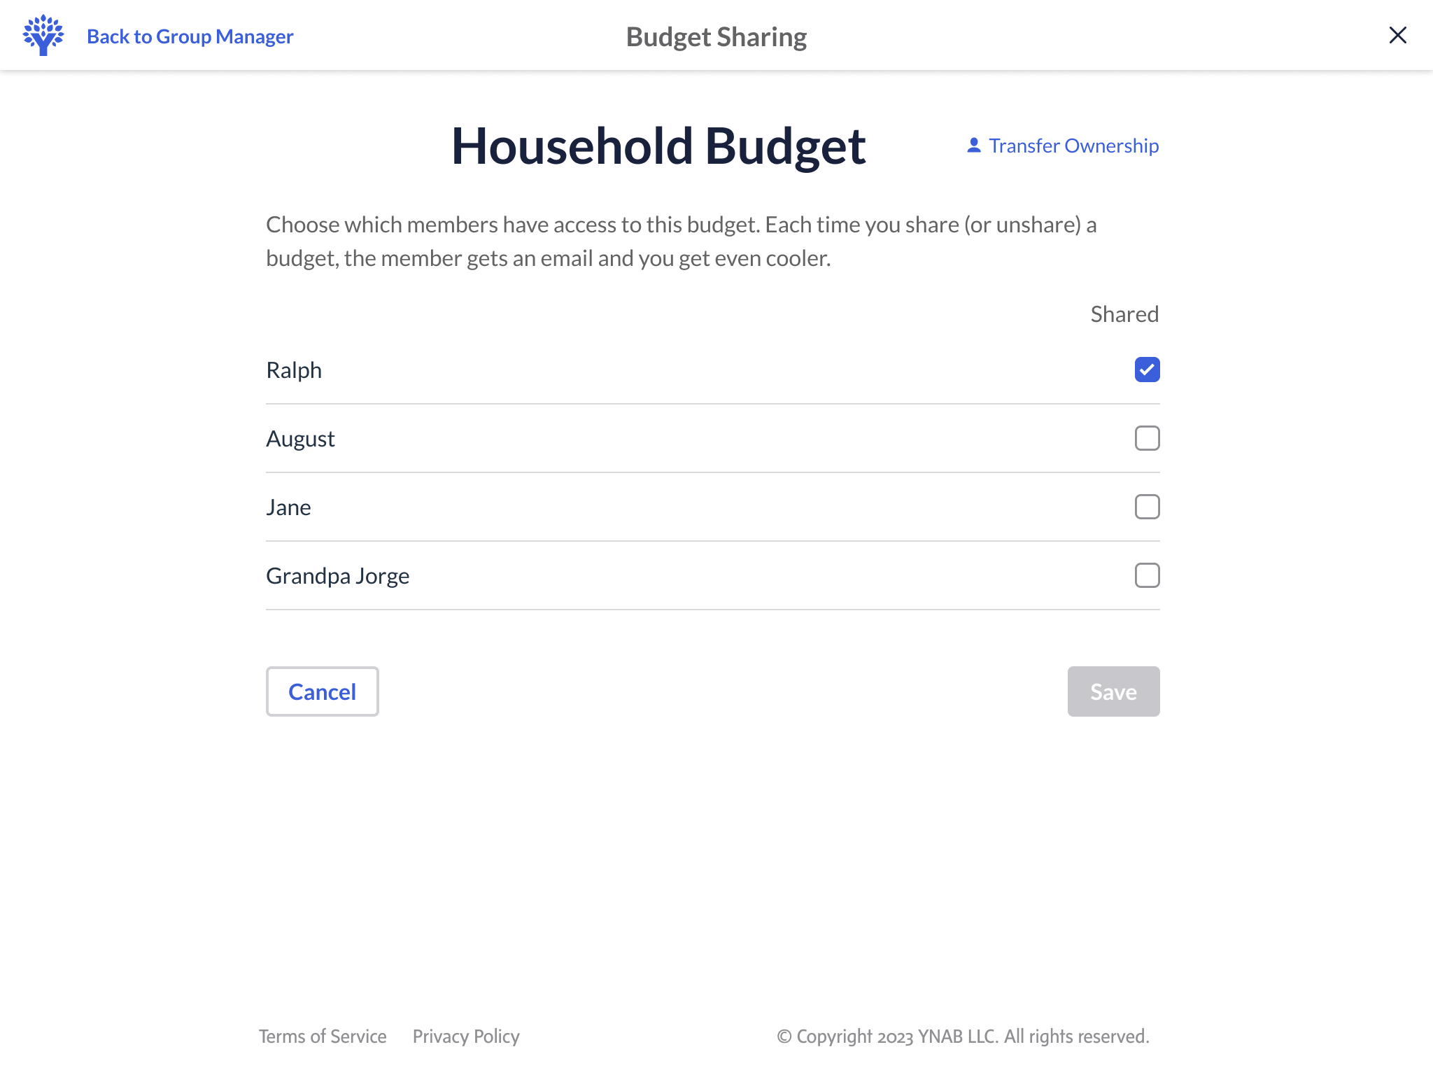Uncheck Ralph's Shared checkbox
The height and width of the screenshot is (1075, 1433).
point(1147,370)
